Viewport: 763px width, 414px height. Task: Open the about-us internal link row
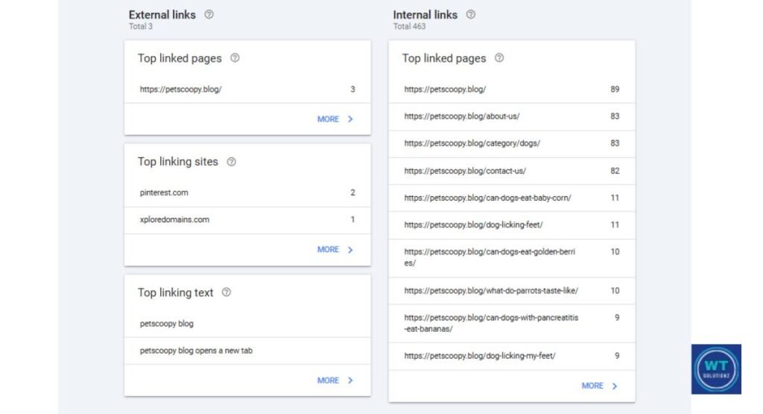pyautogui.click(x=512, y=116)
